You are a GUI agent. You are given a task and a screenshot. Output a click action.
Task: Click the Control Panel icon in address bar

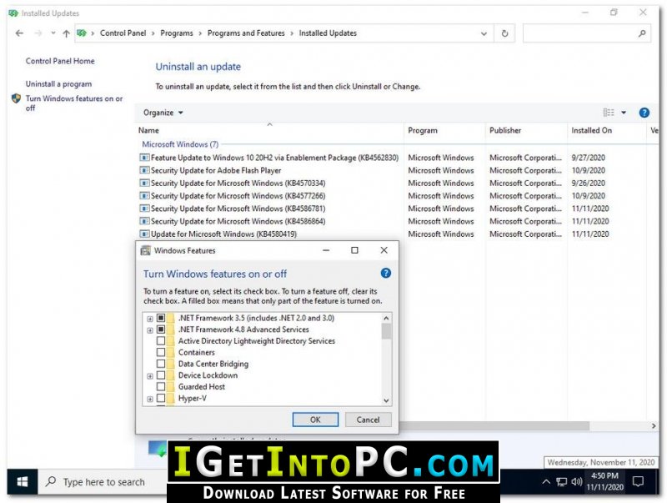pyautogui.click(x=82, y=33)
